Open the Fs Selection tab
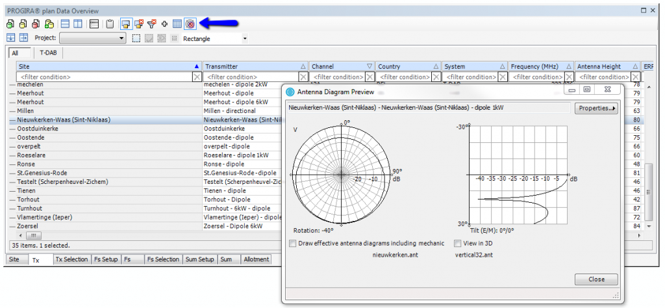 tap(163, 259)
